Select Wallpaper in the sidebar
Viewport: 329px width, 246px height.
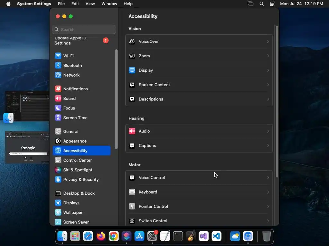[82, 213]
